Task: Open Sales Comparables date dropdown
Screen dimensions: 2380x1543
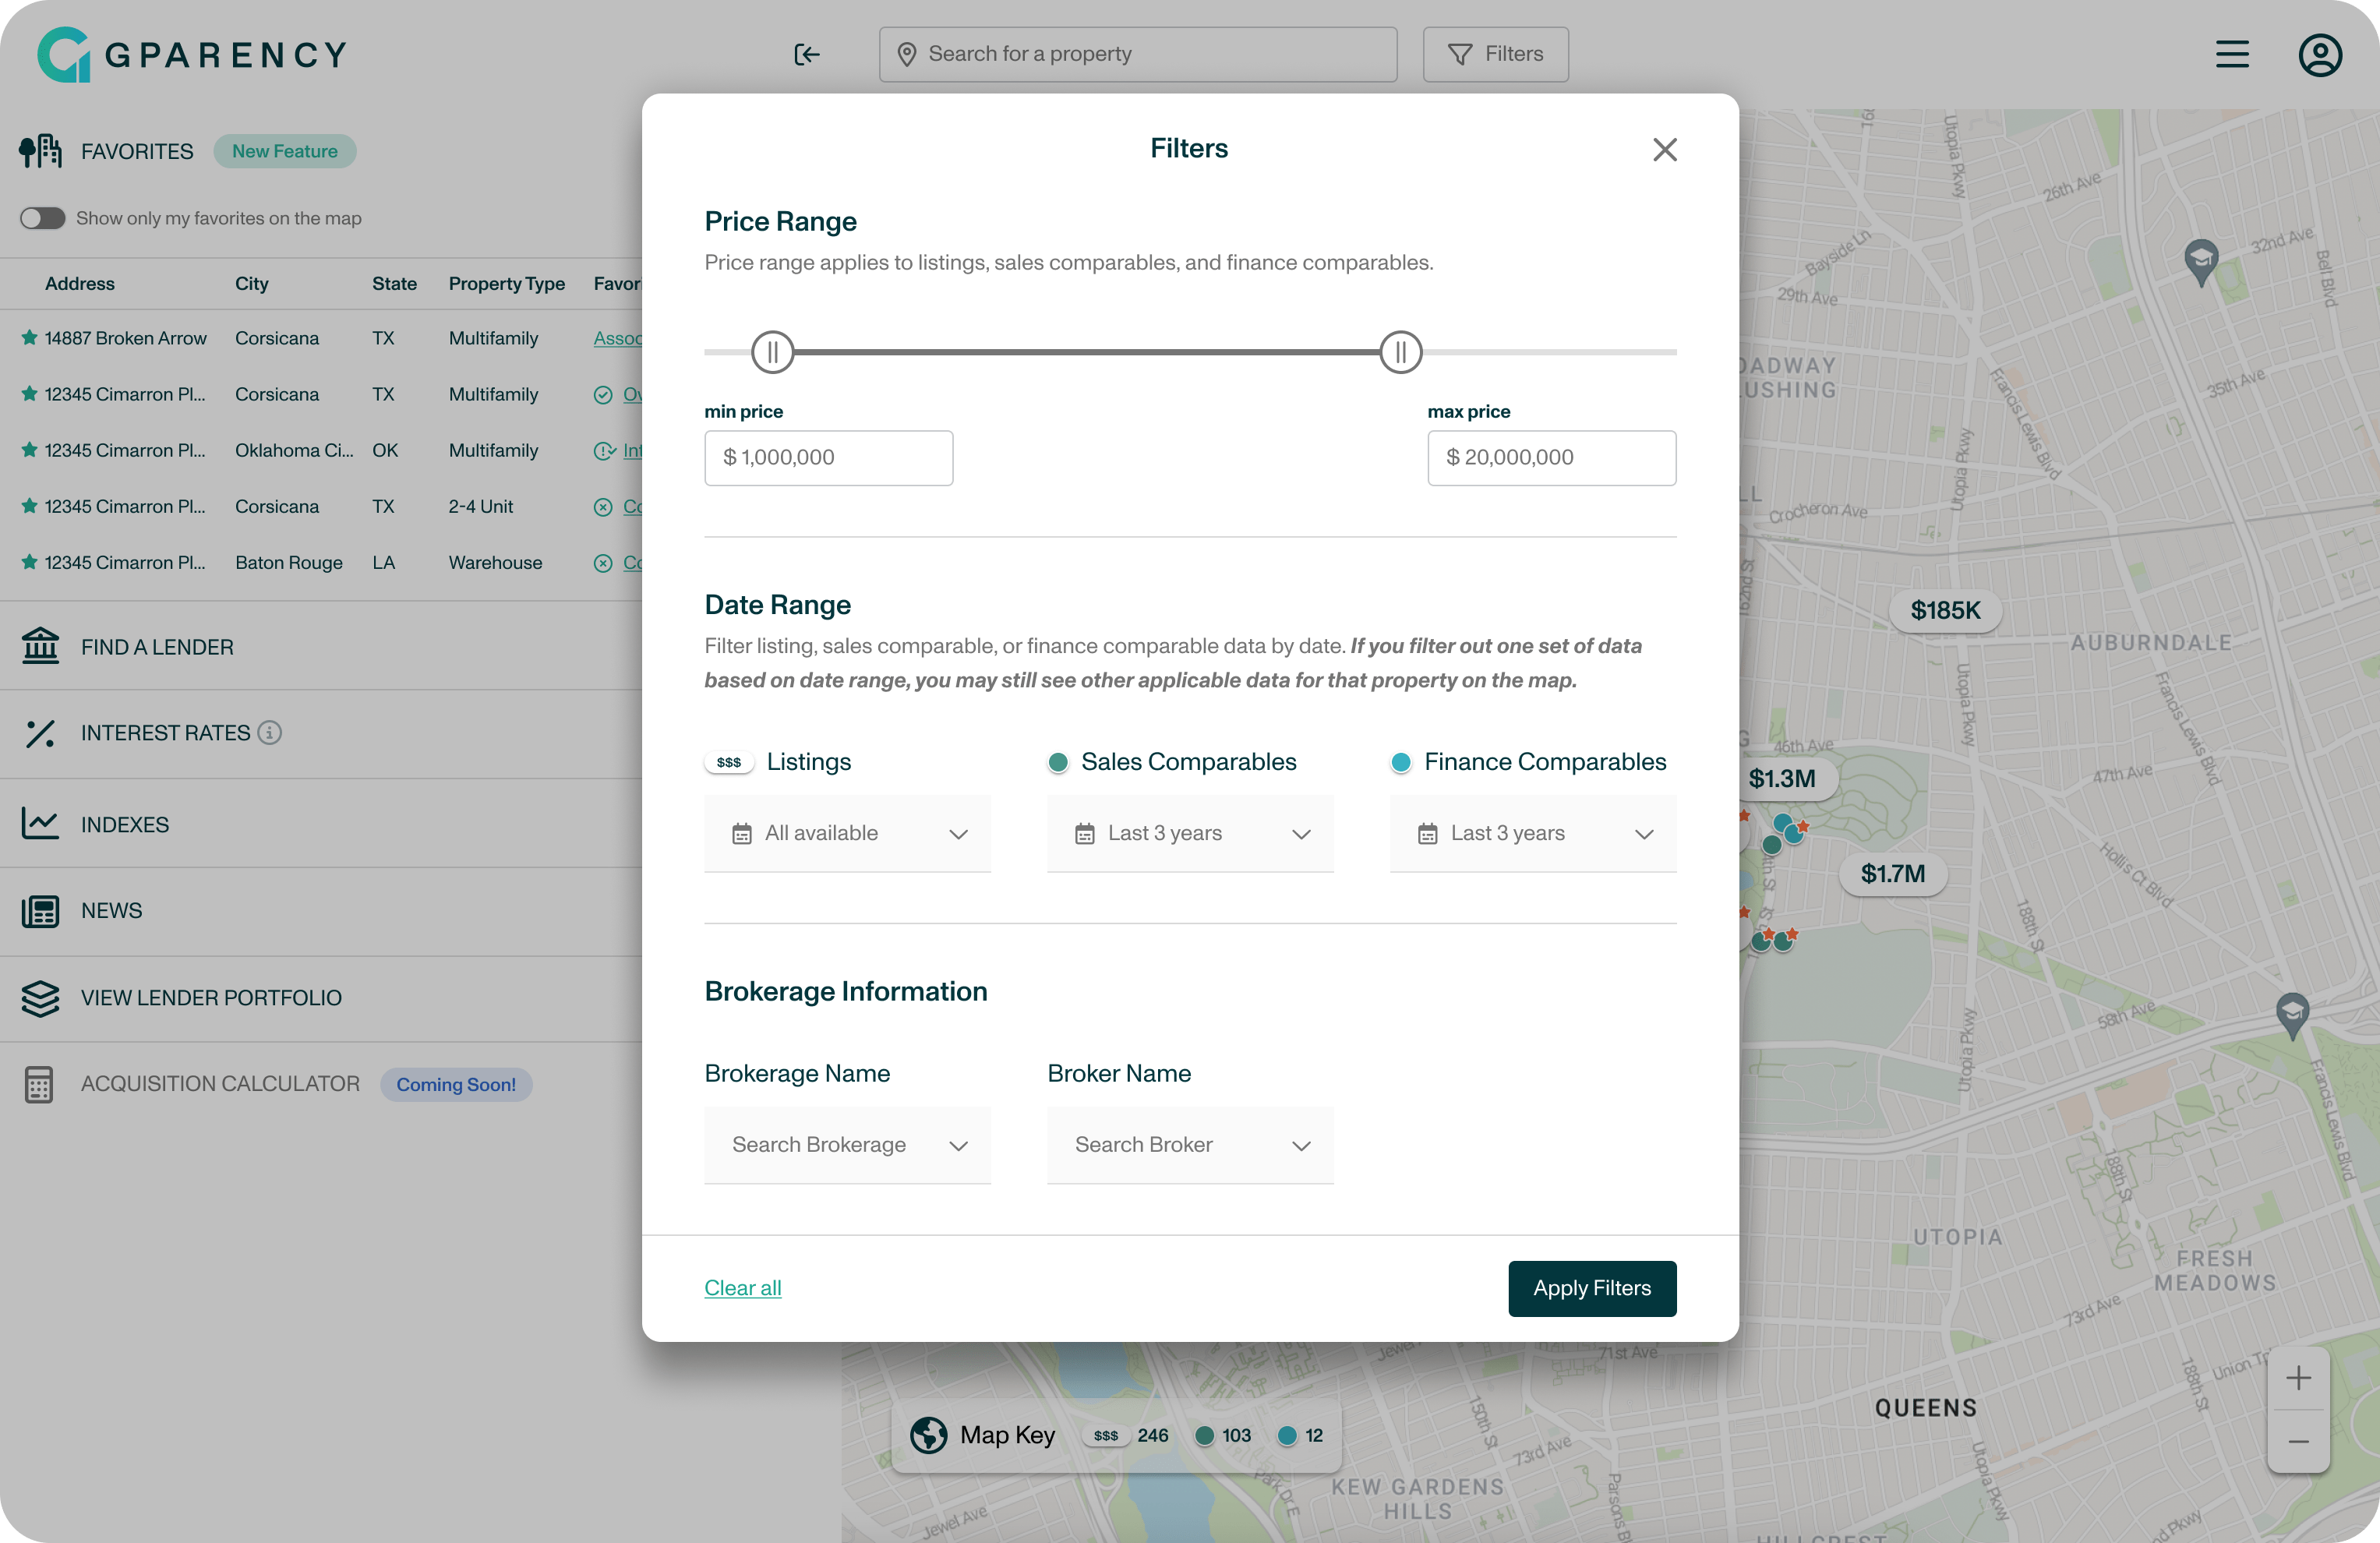Action: coord(1190,833)
